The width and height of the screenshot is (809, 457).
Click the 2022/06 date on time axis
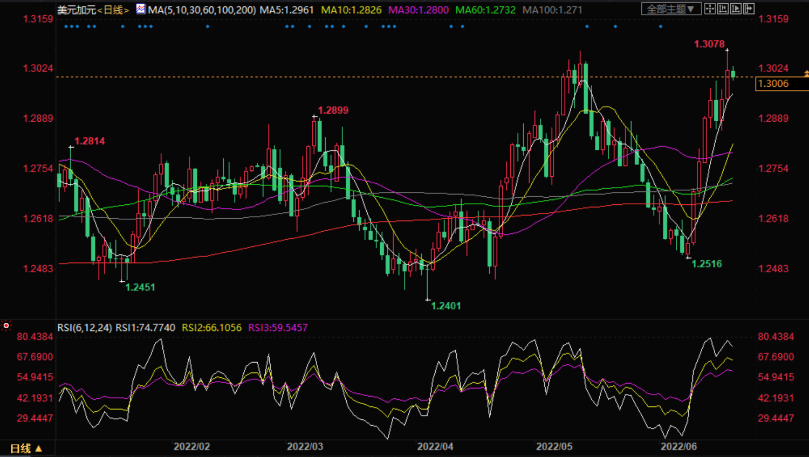pyautogui.click(x=678, y=447)
